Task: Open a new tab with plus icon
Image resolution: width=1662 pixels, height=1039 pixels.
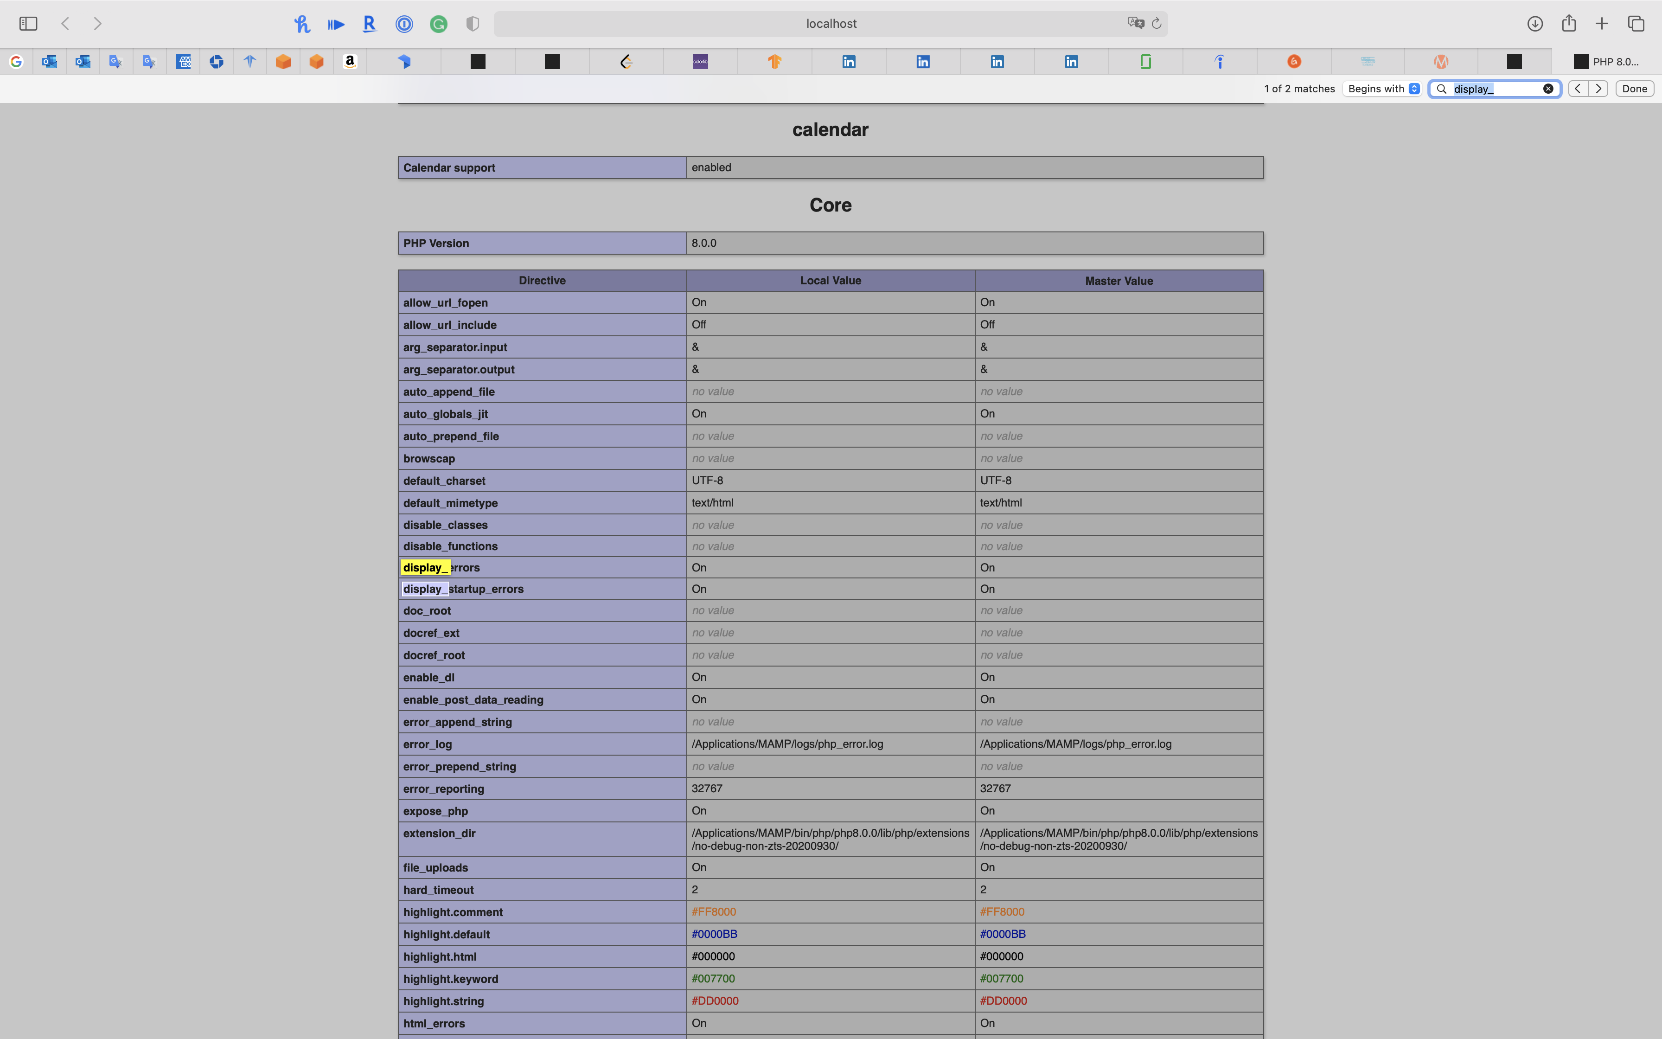Action: [1602, 23]
